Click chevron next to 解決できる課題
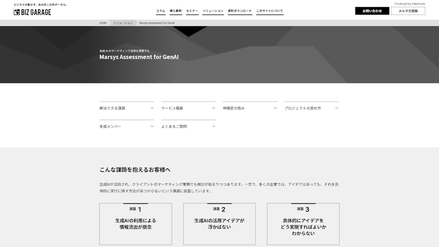Image resolution: width=439 pixels, height=247 pixels. pos(152,108)
